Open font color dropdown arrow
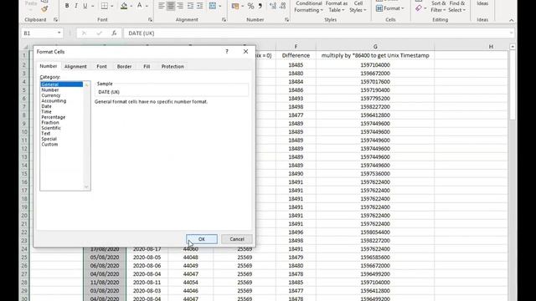Image resolution: width=536 pixels, height=301 pixels. [147, 6]
